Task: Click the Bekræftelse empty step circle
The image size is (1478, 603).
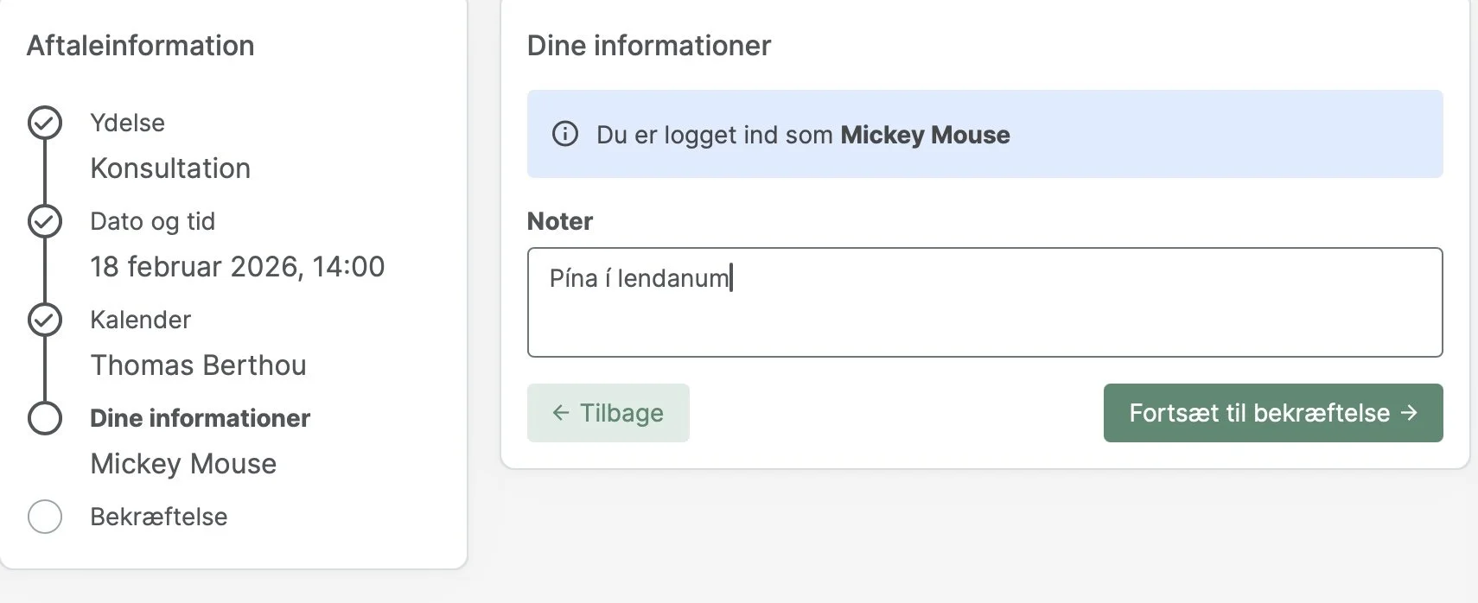Action: click(x=45, y=517)
